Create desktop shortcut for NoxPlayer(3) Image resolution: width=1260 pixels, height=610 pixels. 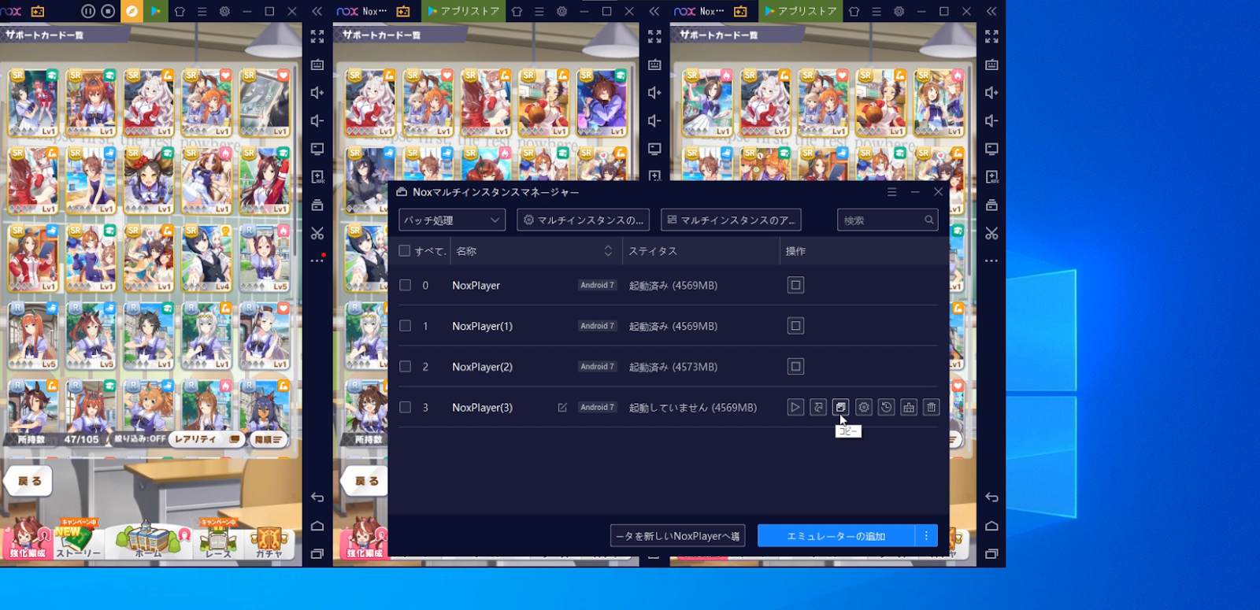pyautogui.click(x=818, y=407)
